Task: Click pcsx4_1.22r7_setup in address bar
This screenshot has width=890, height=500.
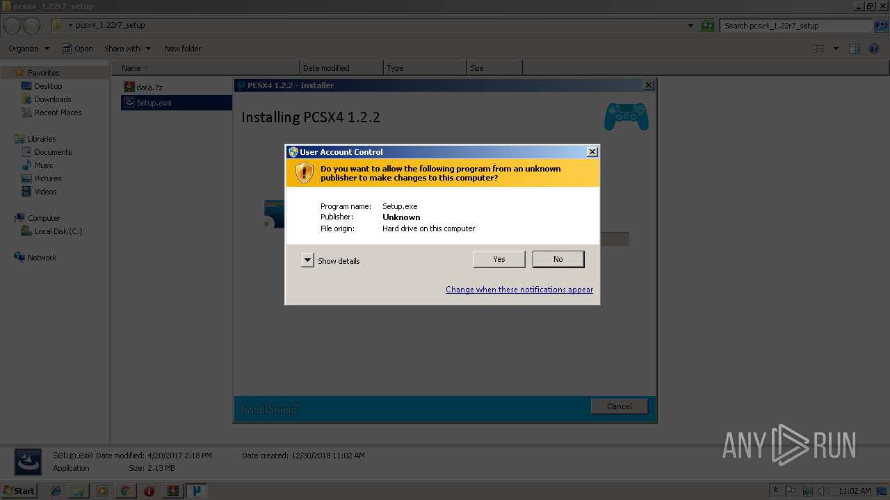Action: (x=110, y=26)
